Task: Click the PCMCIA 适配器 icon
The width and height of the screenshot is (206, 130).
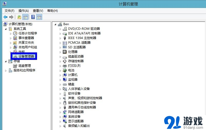Action: pos(65,43)
